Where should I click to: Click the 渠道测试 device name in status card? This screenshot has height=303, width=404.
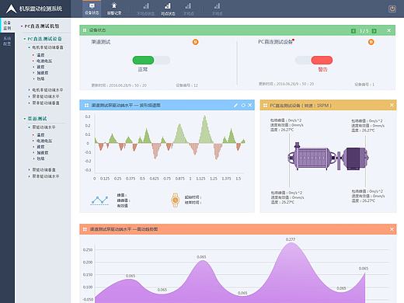coord(101,42)
